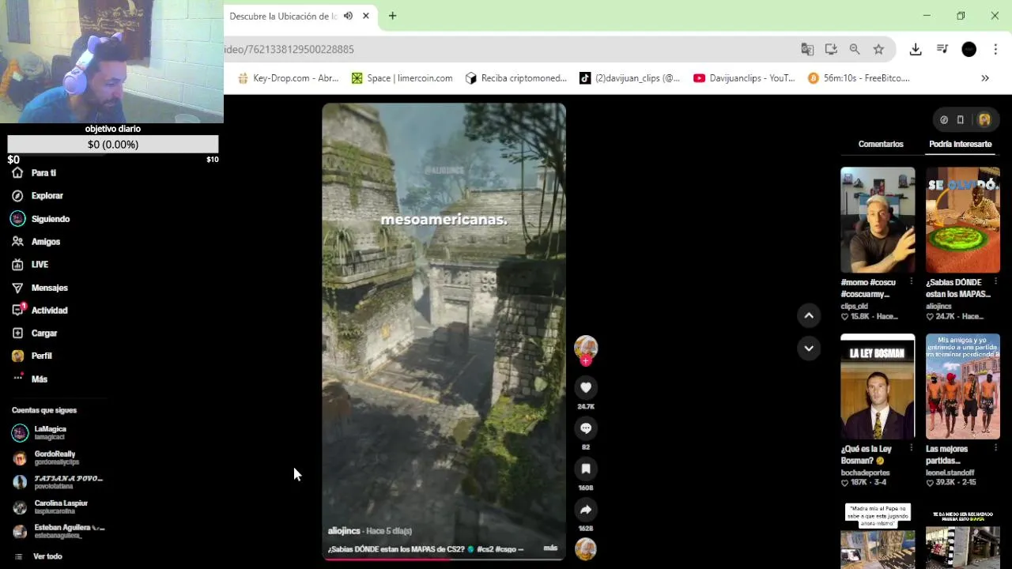Open the aliojincs author name on the video
The width and height of the screenshot is (1012, 569).
[x=344, y=531]
